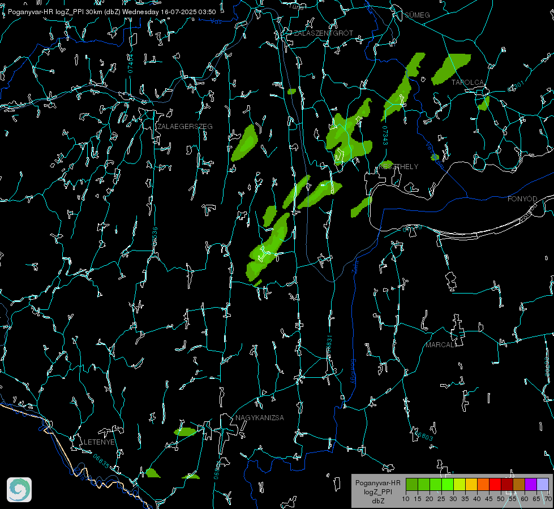This screenshot has width=554, height=509.
Task: Click the station number 06803 label
Action: (x=424, y=435)
